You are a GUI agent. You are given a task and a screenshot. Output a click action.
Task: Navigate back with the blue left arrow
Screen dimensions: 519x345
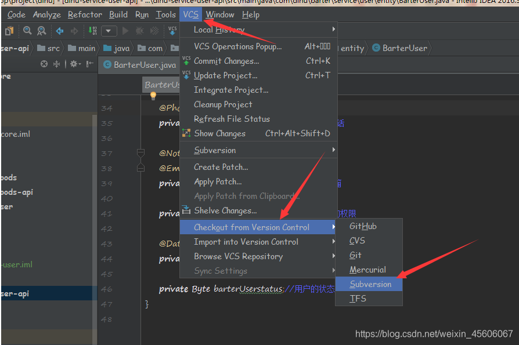(60, 31)
